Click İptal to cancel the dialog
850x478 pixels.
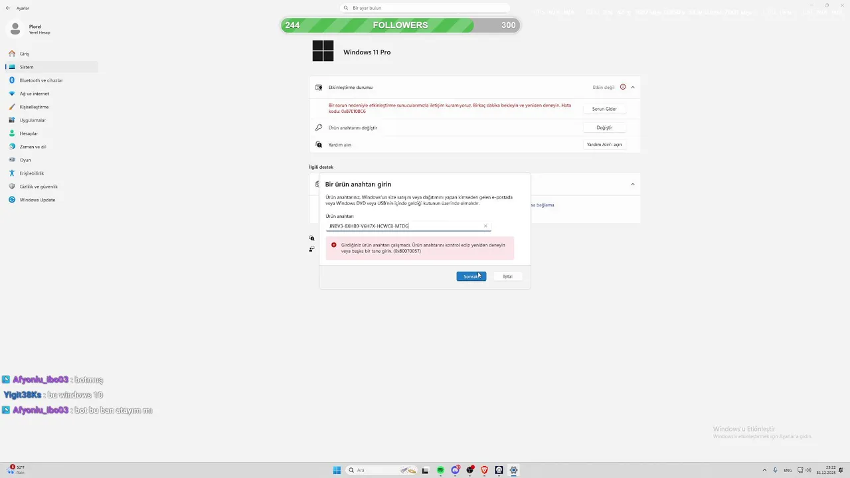point(507,276)
